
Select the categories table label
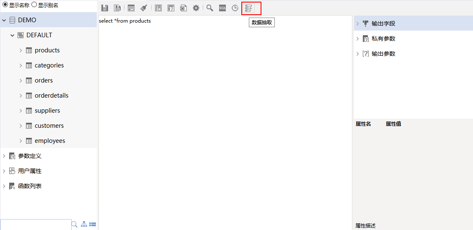49,65
